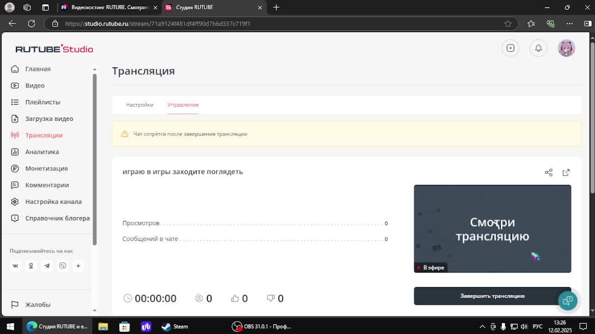Click the Главная home icon
The width and height of the screenshot is (595, 334).
point(15,69)
